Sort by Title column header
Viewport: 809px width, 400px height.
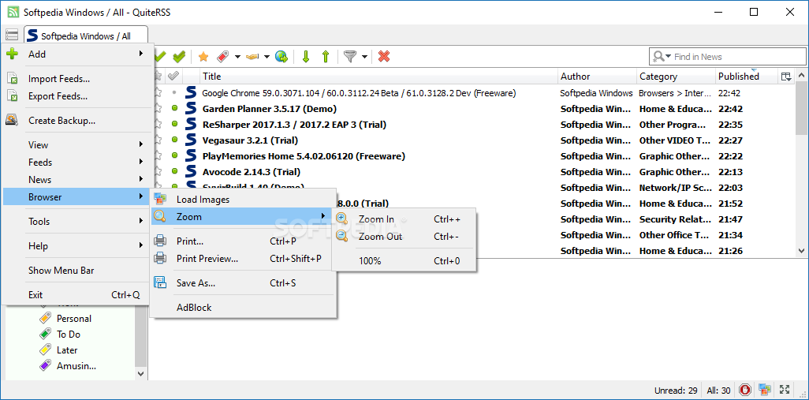pos(379,77)
